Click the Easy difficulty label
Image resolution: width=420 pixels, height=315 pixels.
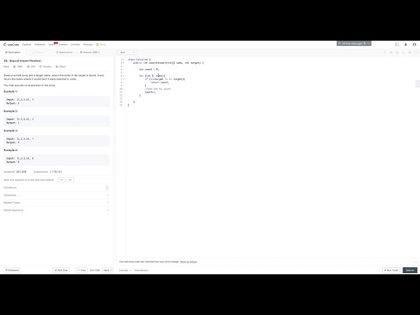(x=6, y=66)
